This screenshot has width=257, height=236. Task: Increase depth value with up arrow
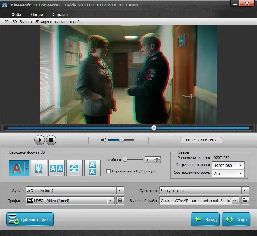(157, 158)
